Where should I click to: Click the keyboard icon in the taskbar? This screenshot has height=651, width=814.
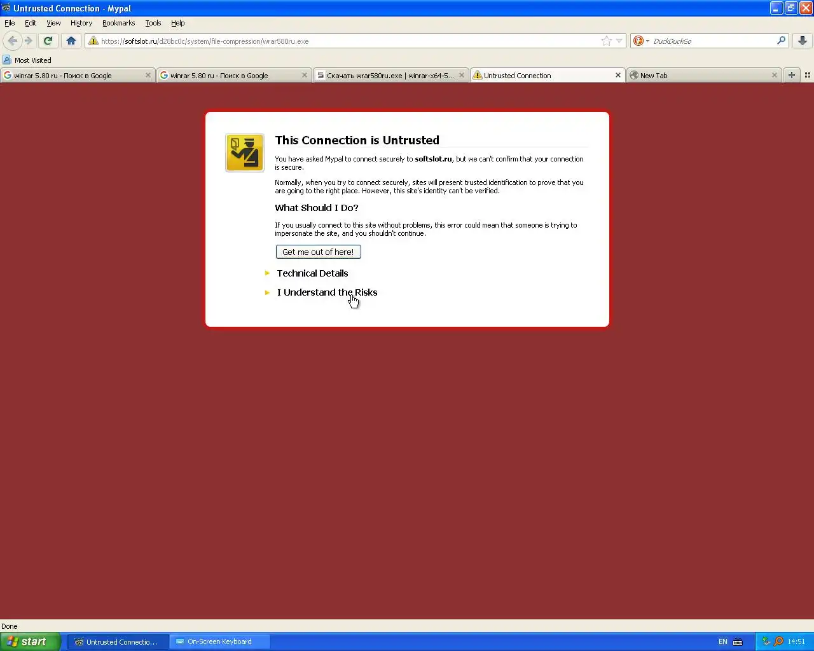[x=738, y=641]
